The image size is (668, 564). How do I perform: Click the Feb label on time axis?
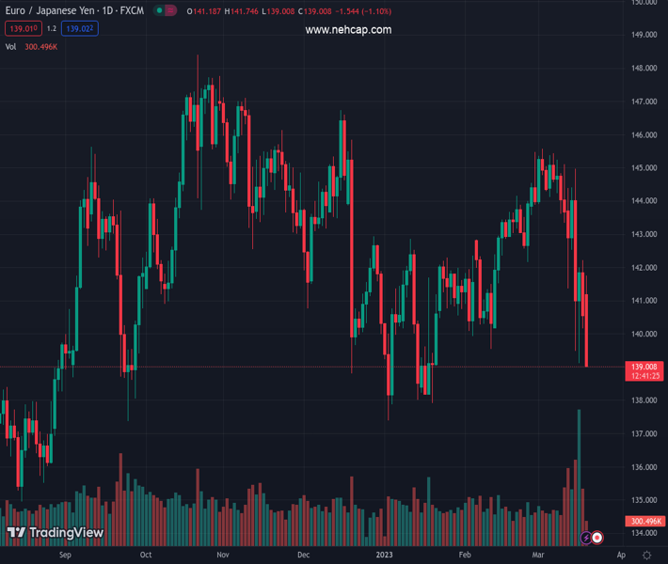(x=465, y=556)
